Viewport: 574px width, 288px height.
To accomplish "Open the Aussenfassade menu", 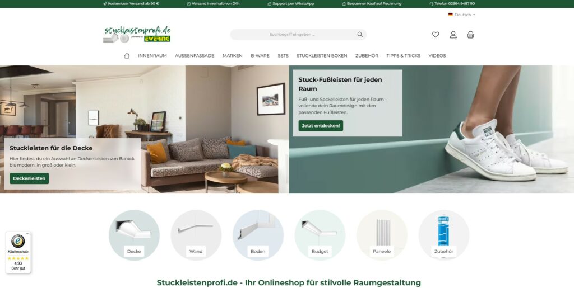I will (x=195, y=56).
